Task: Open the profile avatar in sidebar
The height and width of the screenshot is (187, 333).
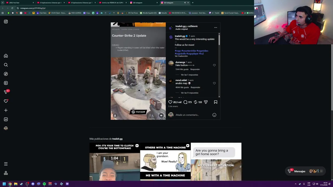Action: click(x=6, y=128)
